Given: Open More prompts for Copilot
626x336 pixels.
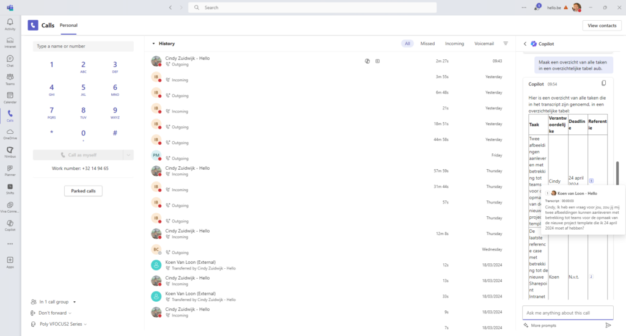Looking at the screenshot, I should (x=540, y=326).
